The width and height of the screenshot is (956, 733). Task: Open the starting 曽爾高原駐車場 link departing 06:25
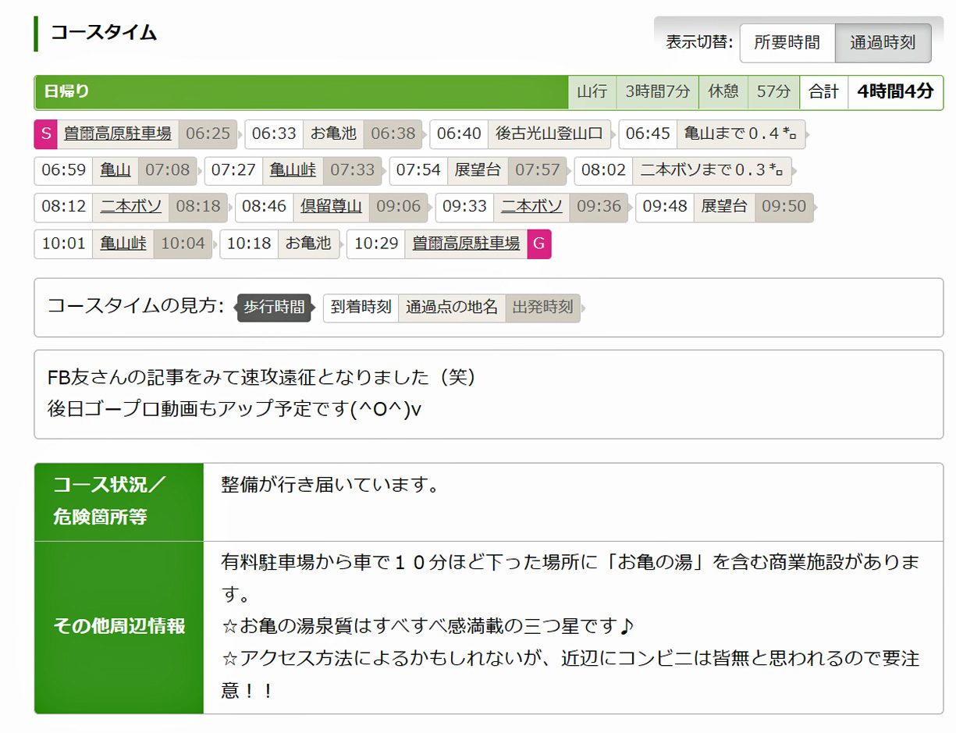pyautogui.click(x=117, y=133)
